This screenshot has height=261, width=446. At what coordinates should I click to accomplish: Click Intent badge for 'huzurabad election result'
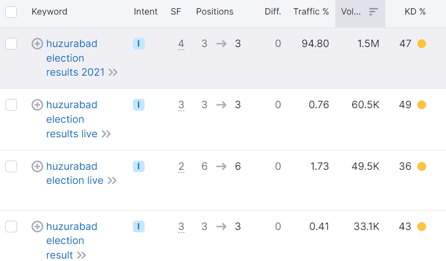tap(138, 227)
